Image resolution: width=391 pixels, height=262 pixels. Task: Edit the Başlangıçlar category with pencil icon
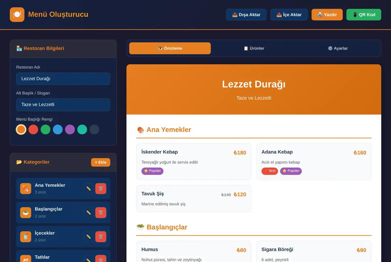tap(88, 213)
